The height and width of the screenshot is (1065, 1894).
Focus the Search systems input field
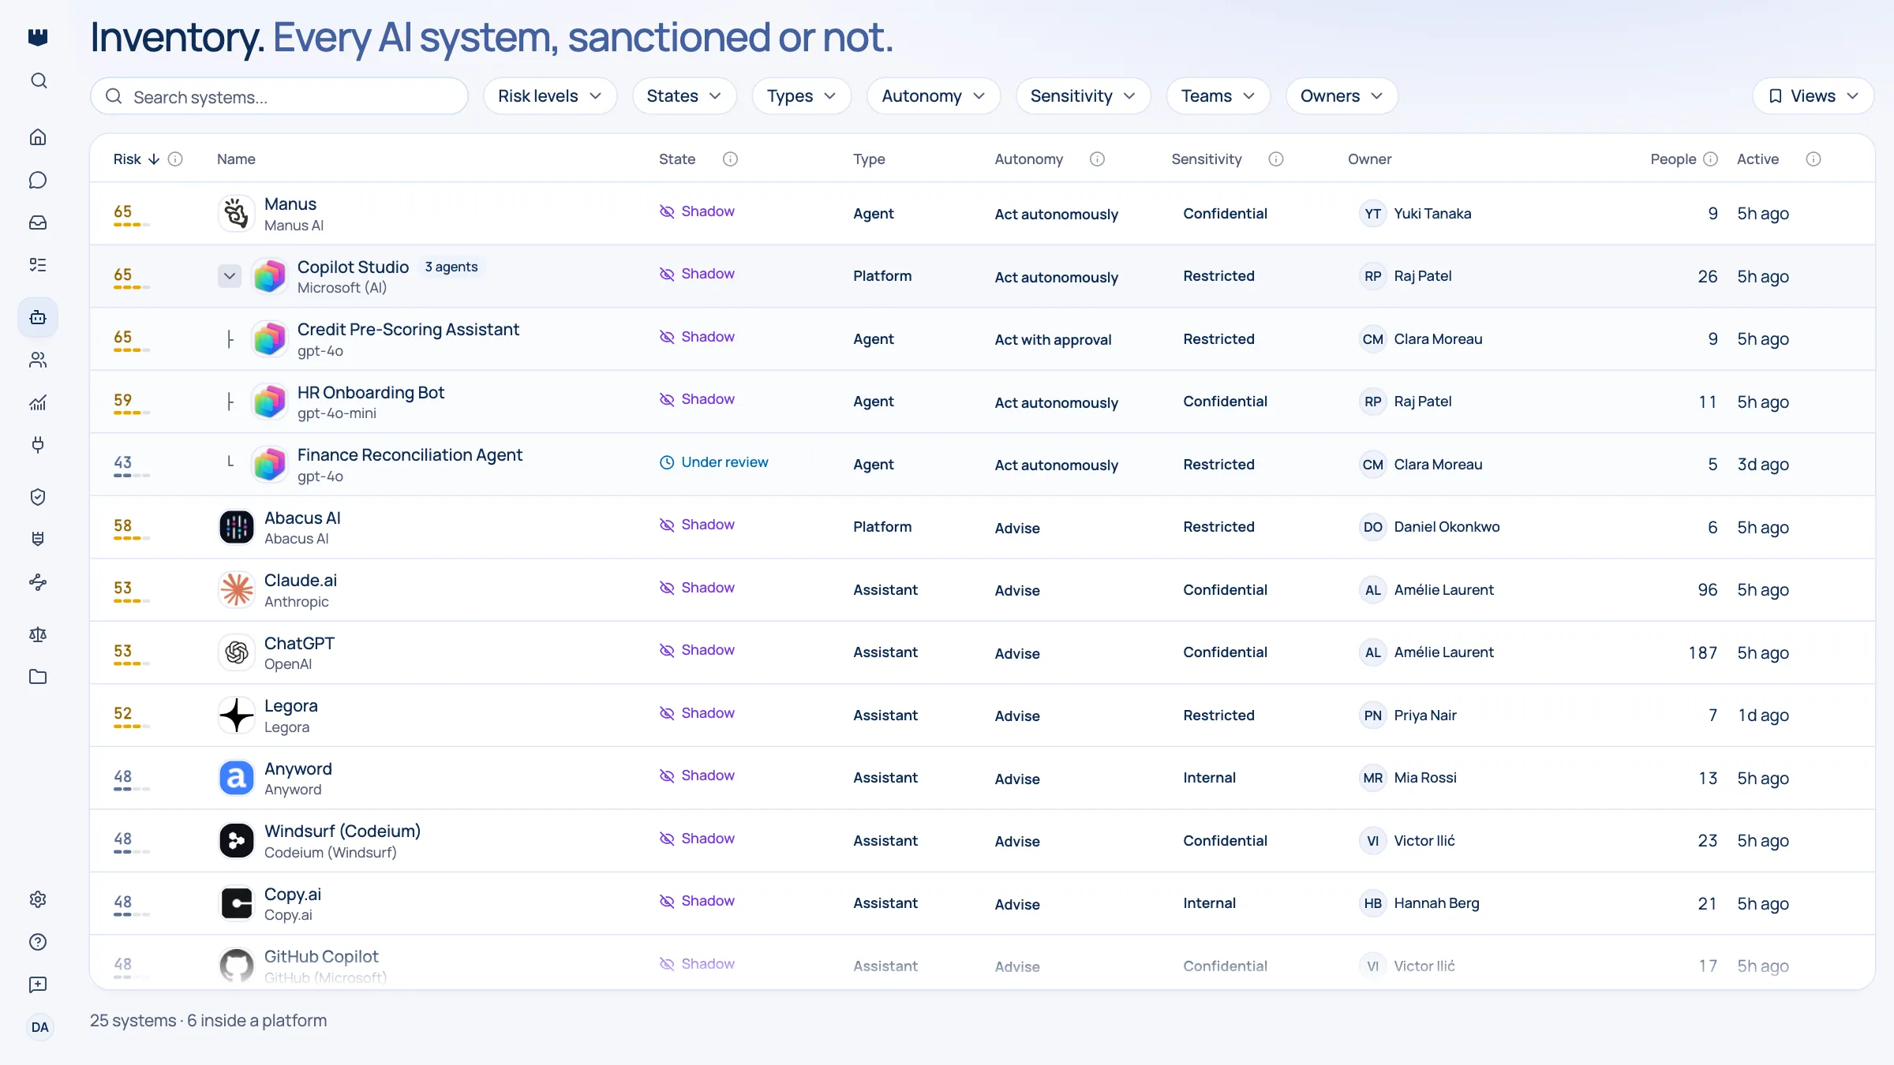click(x=279, y=96)
